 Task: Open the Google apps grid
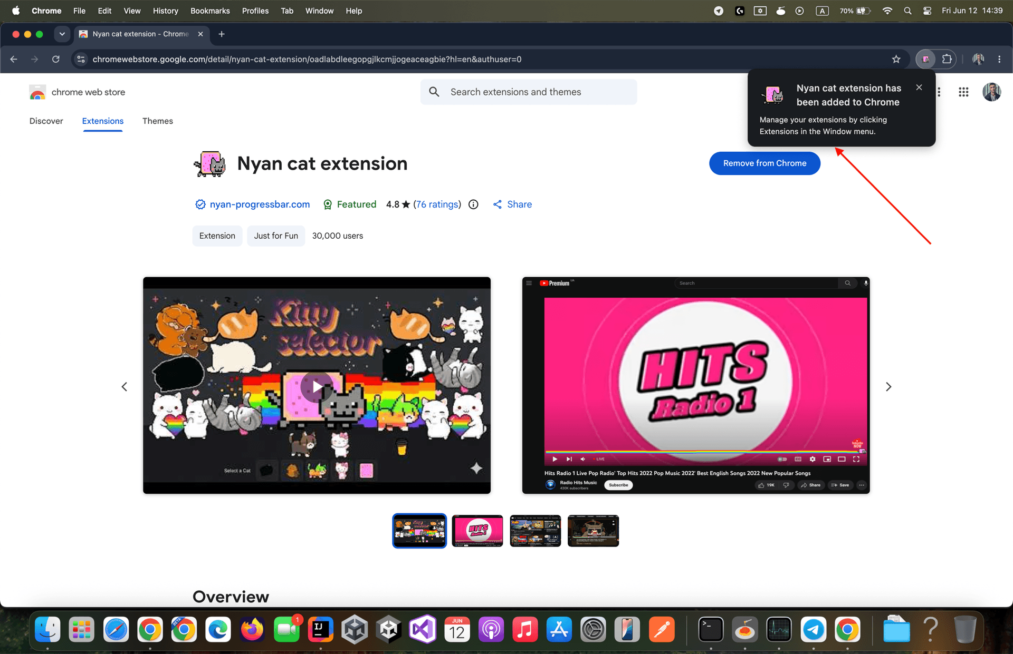(x=963, y=92)
